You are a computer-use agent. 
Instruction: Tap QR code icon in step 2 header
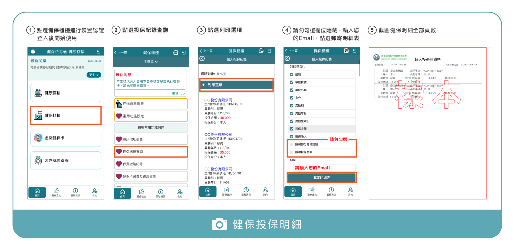pos(176,53)
